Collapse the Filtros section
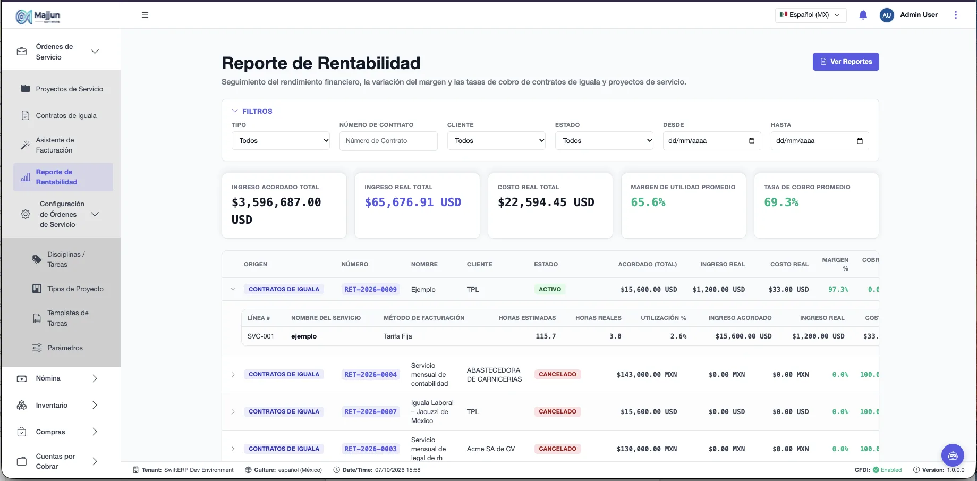Image resolution: width=977 pixels, height=481 pixels. (252, 111)
